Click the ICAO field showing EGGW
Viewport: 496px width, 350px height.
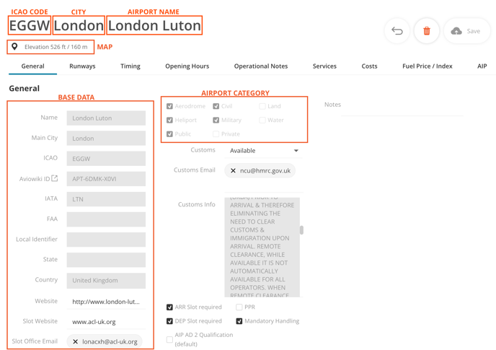click(x=106, y=159)
